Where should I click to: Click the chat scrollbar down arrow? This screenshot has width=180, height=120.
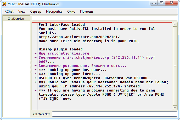(175, 108)
